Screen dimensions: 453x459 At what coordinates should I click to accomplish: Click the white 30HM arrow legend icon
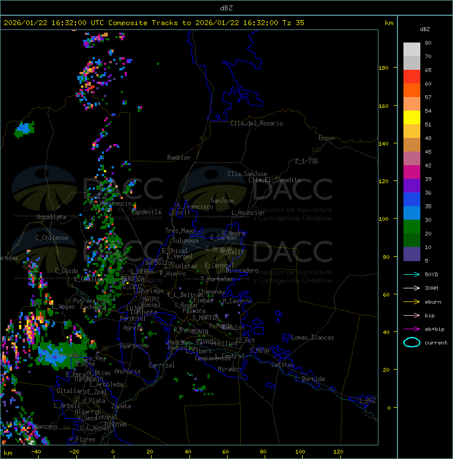(x=412, y=288)
